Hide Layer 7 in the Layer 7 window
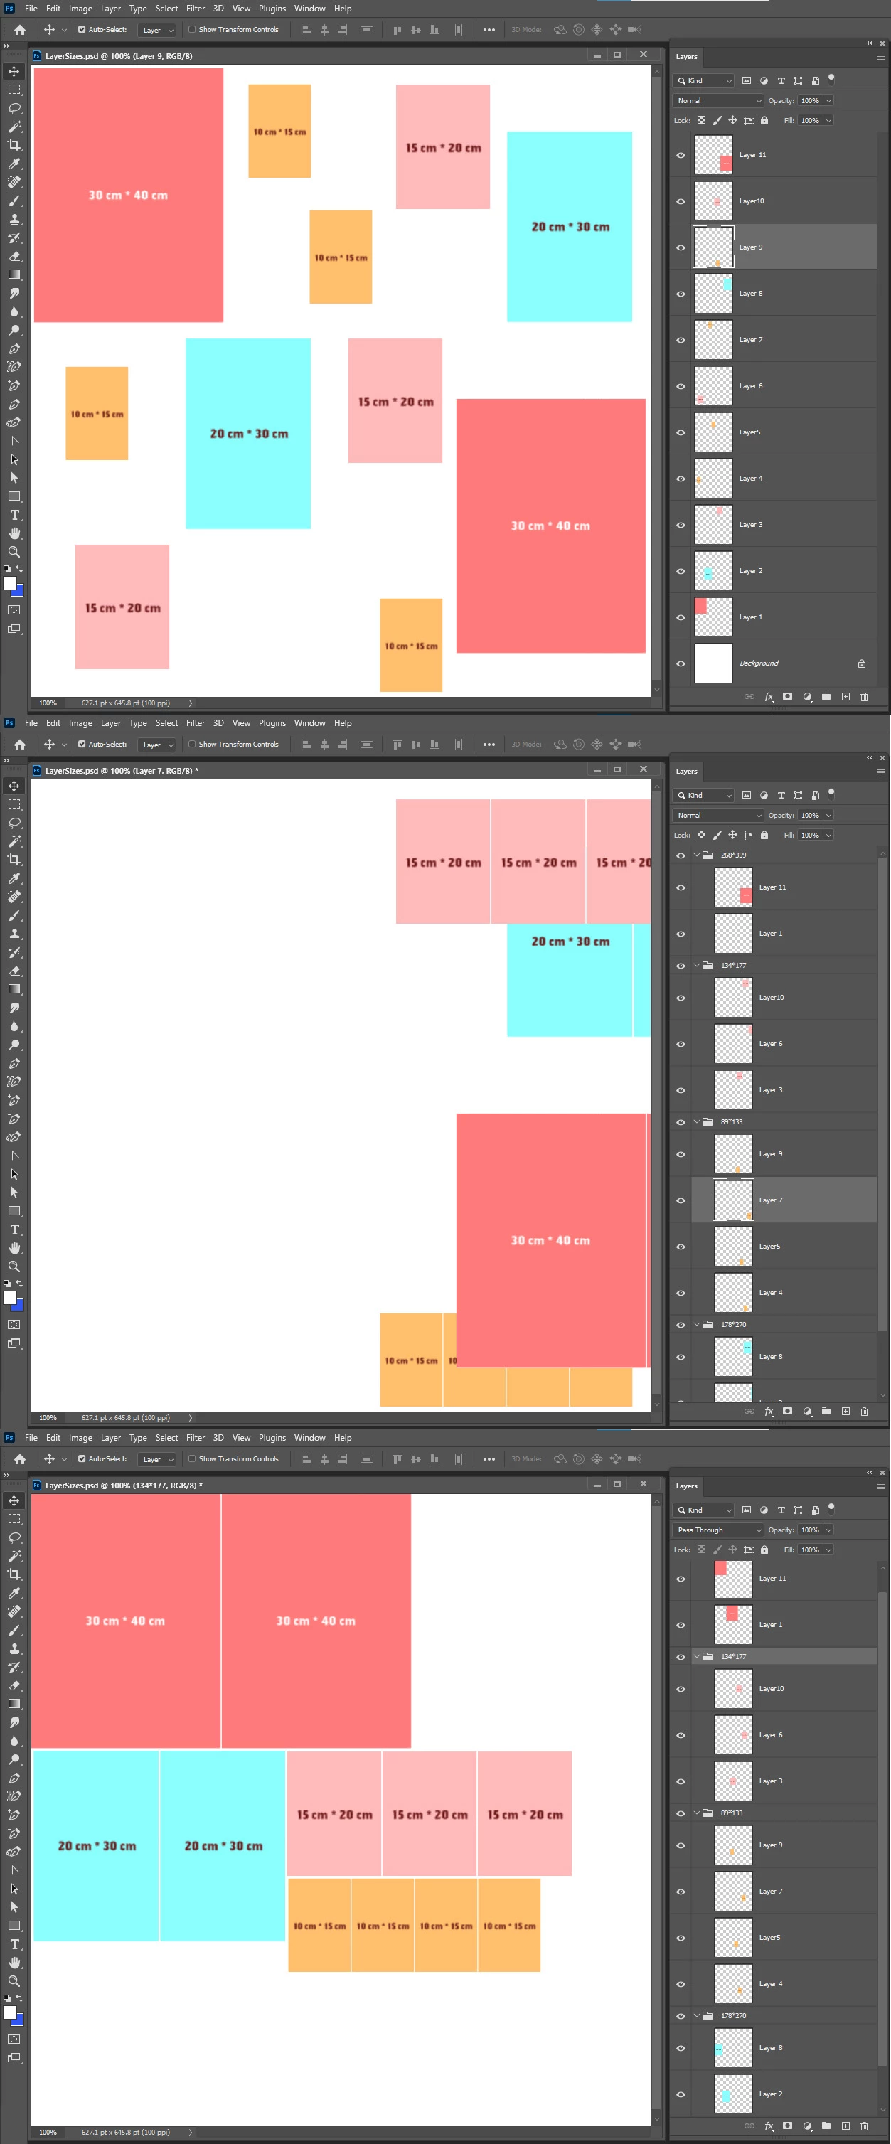Screen dimensions: 891x2144 pyautogui.click(x=681, y=1200)
